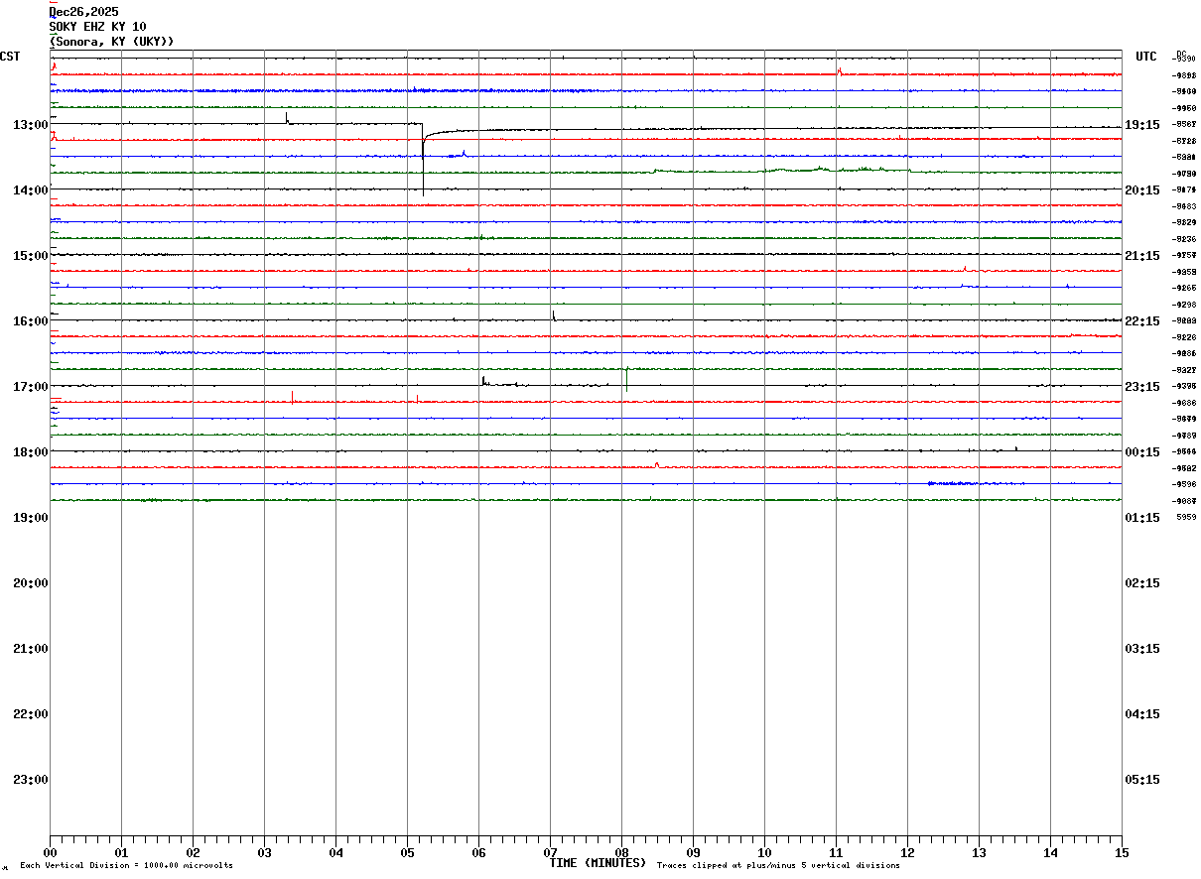Click the black spike at minute 7 on 16:00 trace
The height and width of the screenshot is (879, 1201).
[553, 315]
